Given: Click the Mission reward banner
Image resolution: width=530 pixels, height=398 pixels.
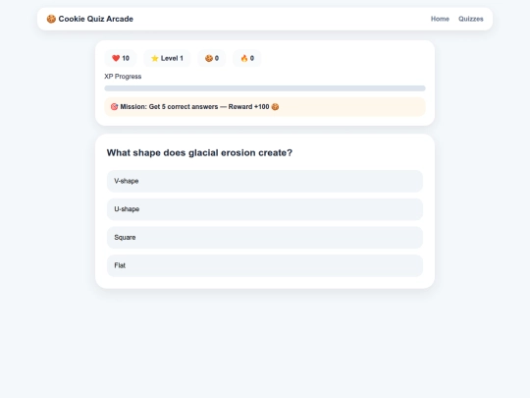Looking at the screenshot, I should pyautogui.click(x=265, y=106).
